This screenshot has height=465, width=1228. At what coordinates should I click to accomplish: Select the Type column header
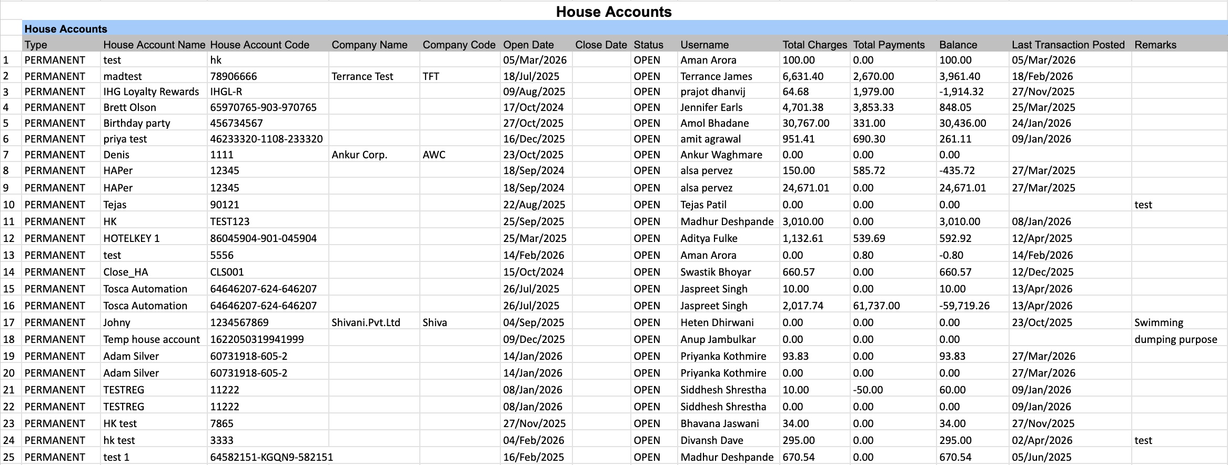pos(61,45)
